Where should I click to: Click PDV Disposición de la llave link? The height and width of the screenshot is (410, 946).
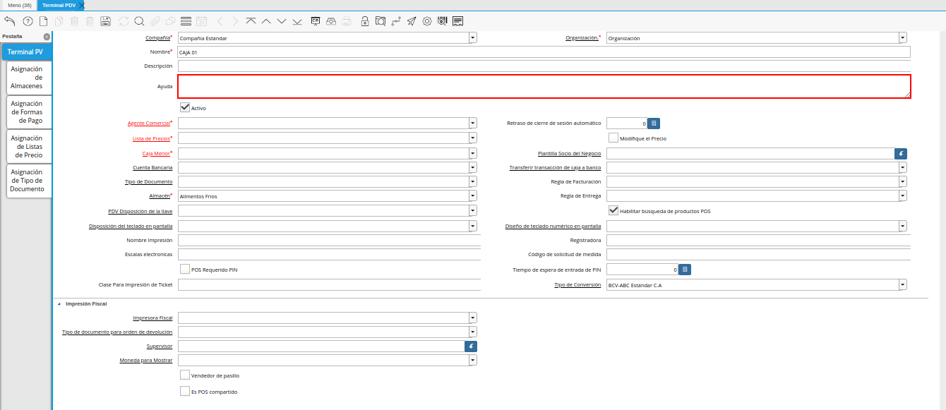click(x=140, y=210)
